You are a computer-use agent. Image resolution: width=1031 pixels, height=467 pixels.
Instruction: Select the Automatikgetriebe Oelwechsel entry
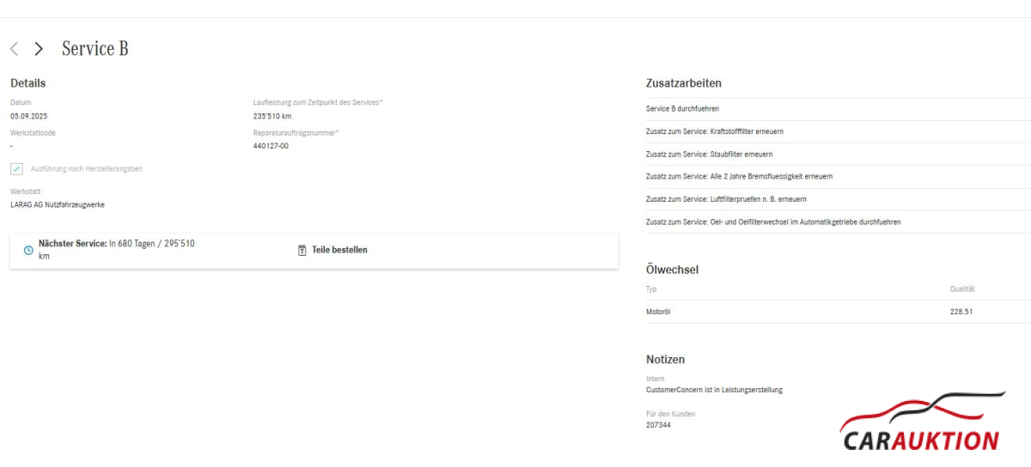(773, 222)
